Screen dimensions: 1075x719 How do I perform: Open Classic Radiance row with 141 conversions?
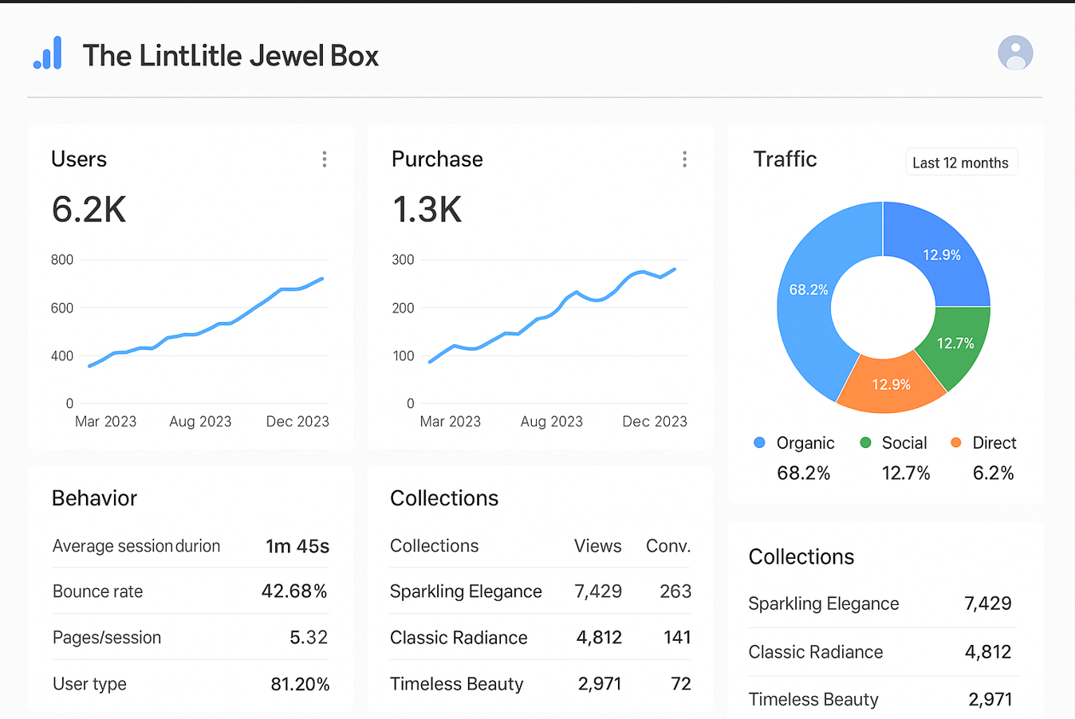click(x=459, y=638)
